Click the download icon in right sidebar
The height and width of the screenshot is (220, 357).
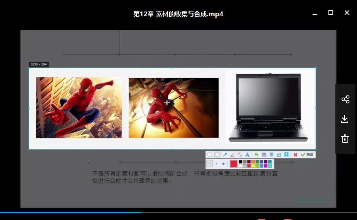(345, 119)
